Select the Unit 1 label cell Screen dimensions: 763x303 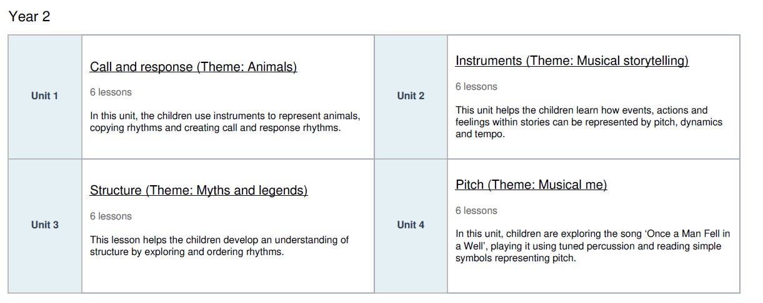click(44, 96)
